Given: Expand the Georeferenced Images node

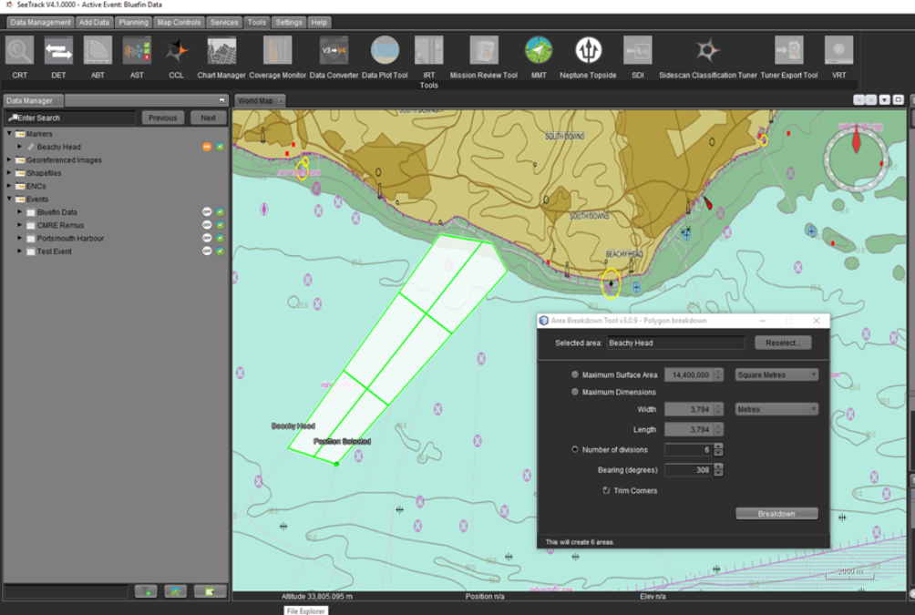Looking at the screenshot, I should click(9, 159).
